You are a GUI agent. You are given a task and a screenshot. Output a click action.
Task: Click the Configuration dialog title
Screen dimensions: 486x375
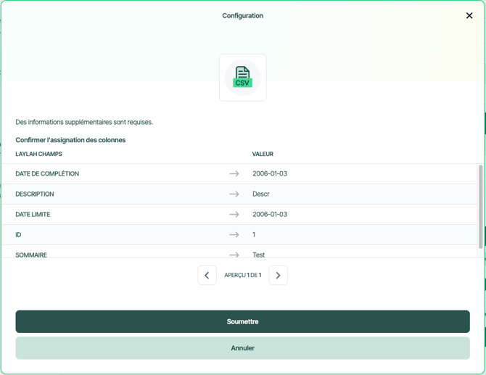tap(243, 15)
